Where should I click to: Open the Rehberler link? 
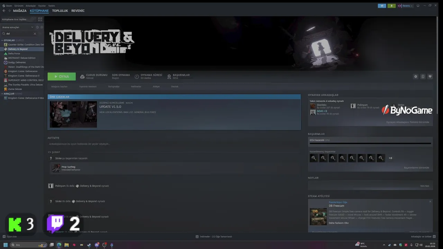(x=136, y=86)
